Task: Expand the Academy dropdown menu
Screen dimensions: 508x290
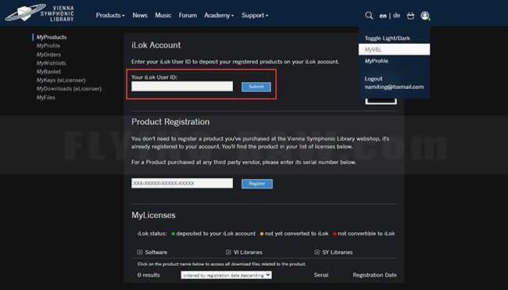Action: click(219, 15)
